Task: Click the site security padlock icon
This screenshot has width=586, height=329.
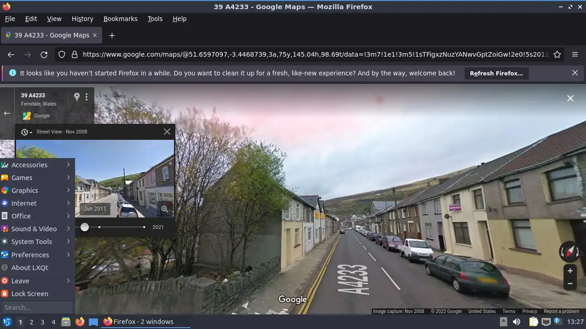Action: (x=74, y=54)
